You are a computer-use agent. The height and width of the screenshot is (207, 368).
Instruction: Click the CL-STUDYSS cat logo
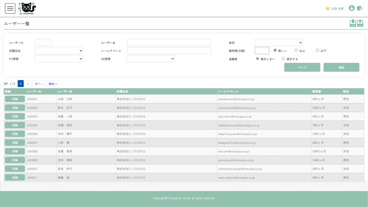(x=27, y=8)
